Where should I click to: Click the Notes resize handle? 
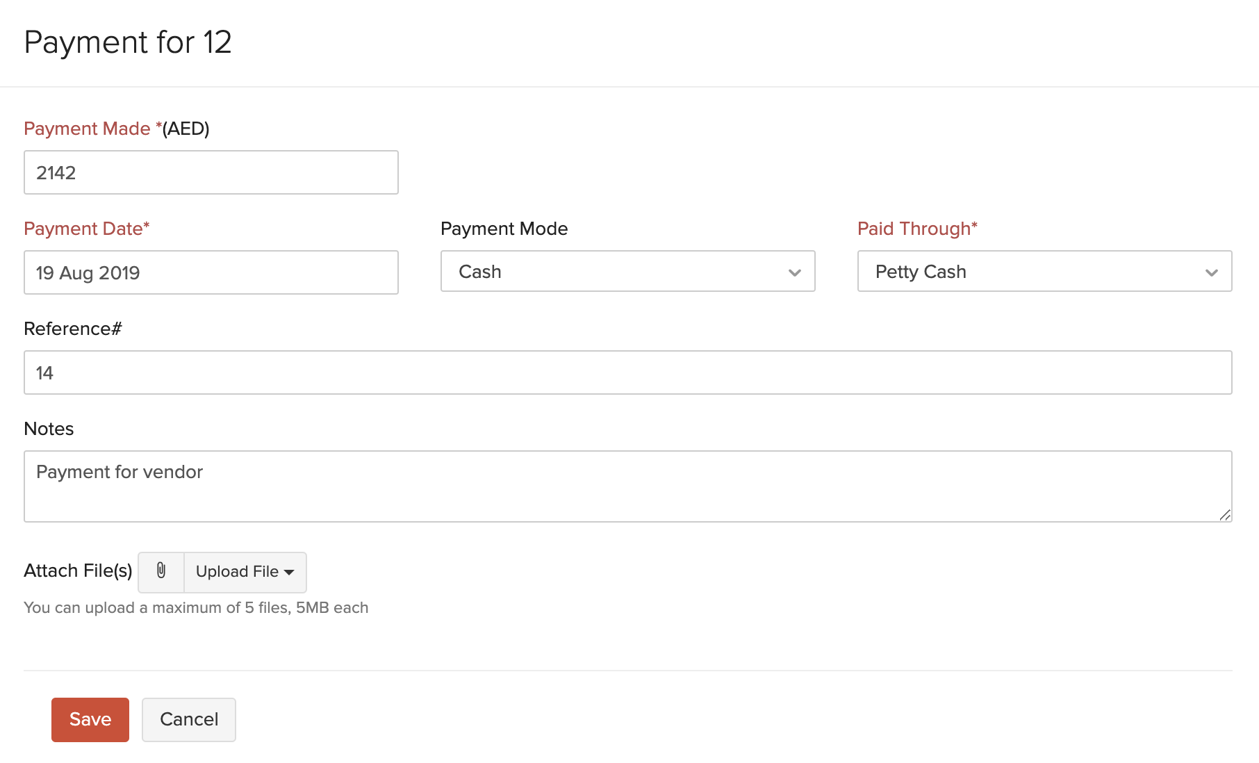[1226, 516]
